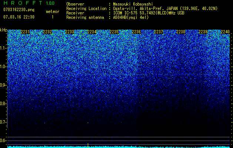Click the 1.1 frequency axis label
Viewport: 233px width, 148px height.
pyautogui.click(x=3, y=48)
